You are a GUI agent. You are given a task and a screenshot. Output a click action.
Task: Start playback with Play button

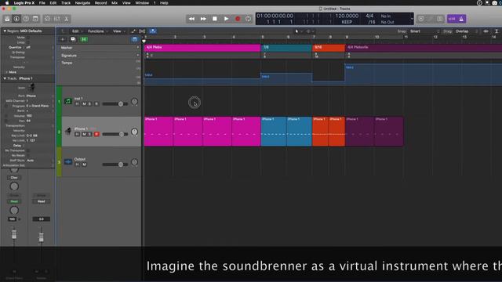(227, 19)
